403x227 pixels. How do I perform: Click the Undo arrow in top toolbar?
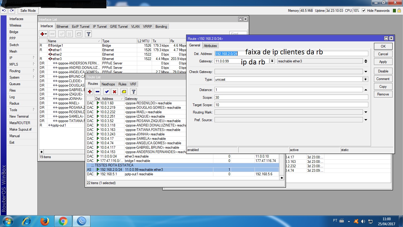point(4,11)
